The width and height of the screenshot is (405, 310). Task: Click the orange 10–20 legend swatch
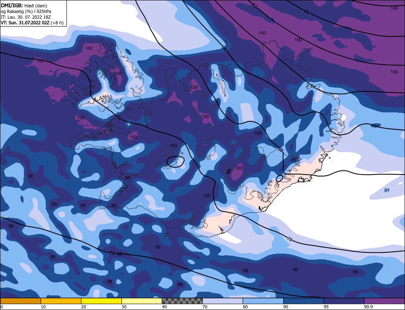[x=61, y=301]
